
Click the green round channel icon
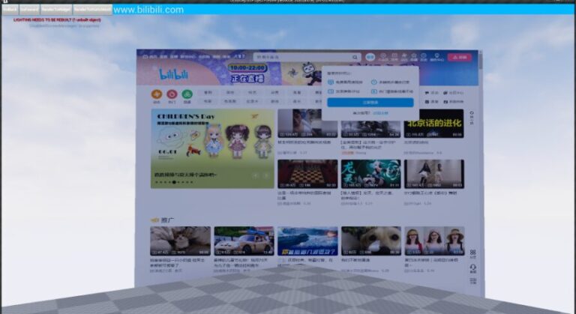pos(187,94)
